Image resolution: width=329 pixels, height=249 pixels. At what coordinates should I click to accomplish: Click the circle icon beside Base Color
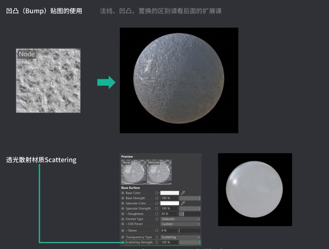point(123,193)
